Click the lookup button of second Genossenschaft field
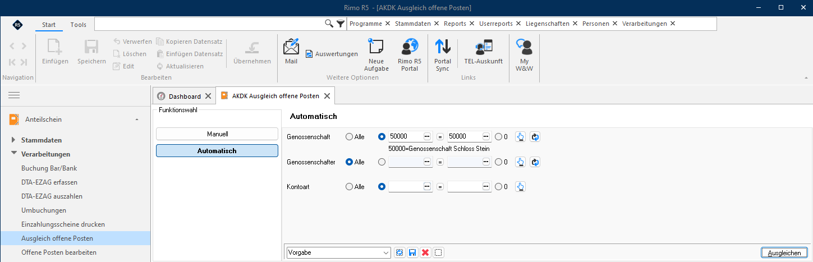The width and height of the screenshot is (813, 262). click(x=487, y=136)
